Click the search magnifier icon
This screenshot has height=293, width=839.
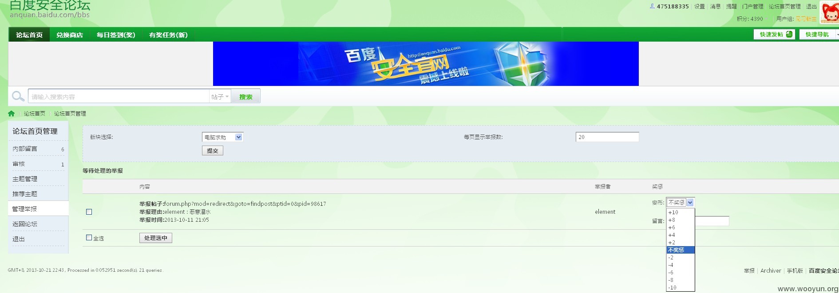18,96
